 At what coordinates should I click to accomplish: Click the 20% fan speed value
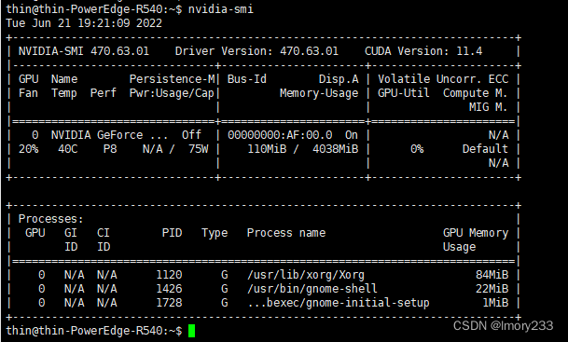29,149
